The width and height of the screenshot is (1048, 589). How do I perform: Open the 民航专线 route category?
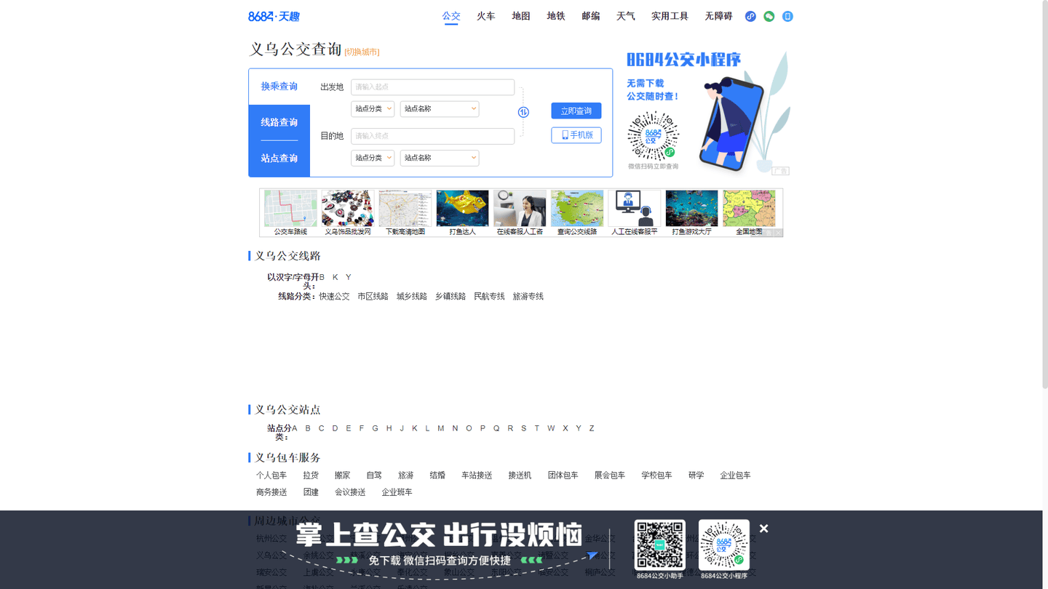[489, 297]
